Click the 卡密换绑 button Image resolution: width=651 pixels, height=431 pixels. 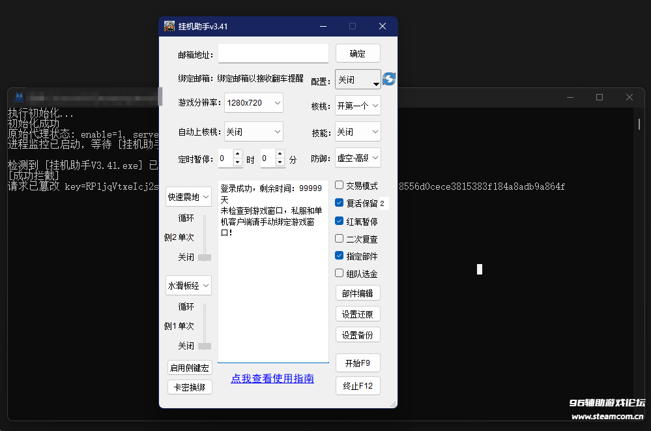click(x=190, y=387)
